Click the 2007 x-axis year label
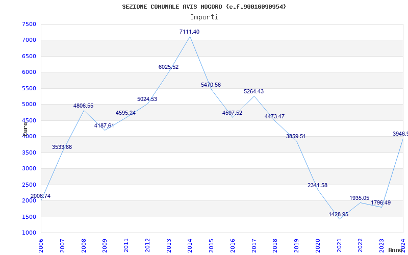This screenshot has width=408, height=255. [x=62, y=246]
